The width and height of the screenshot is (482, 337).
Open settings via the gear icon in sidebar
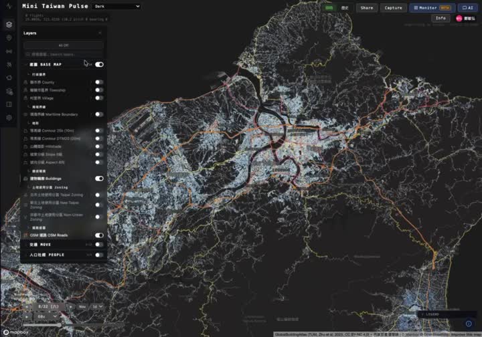coord(9,118)
